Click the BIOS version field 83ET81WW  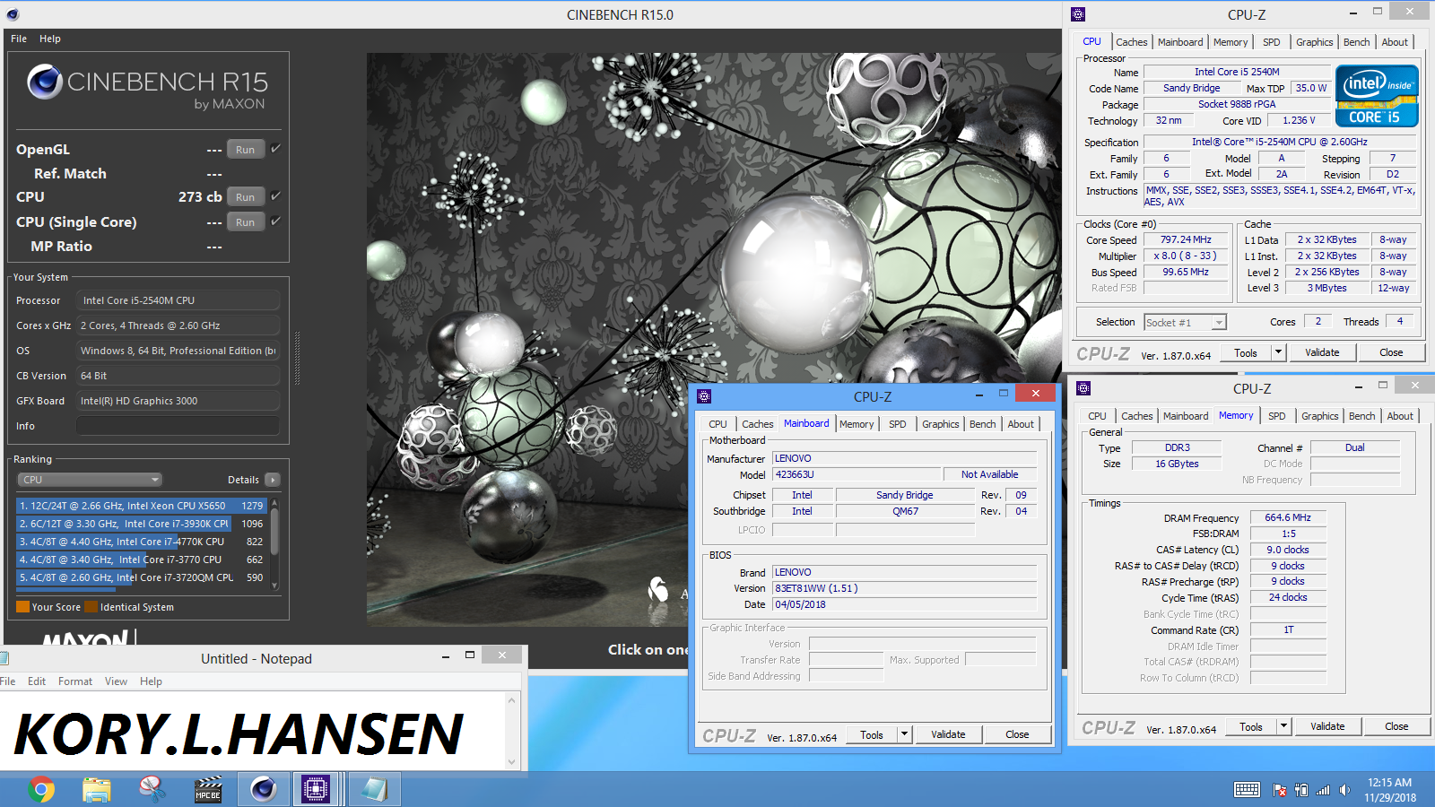tap(904, 588)
